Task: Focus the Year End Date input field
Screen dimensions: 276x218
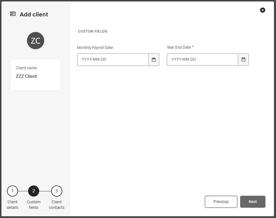Action: [202, 60]
